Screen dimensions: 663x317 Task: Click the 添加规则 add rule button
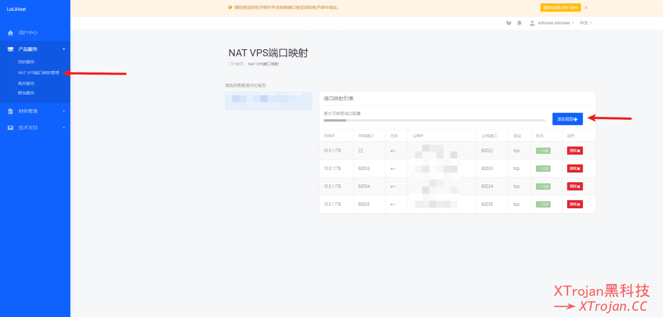pyautogui.click(x=567, y=119)
